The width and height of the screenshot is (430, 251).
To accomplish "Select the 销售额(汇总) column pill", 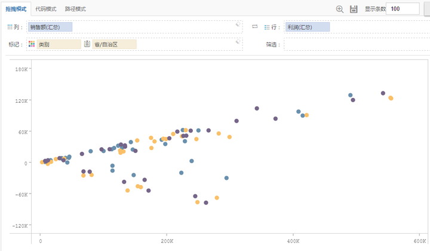I will 50,27.
